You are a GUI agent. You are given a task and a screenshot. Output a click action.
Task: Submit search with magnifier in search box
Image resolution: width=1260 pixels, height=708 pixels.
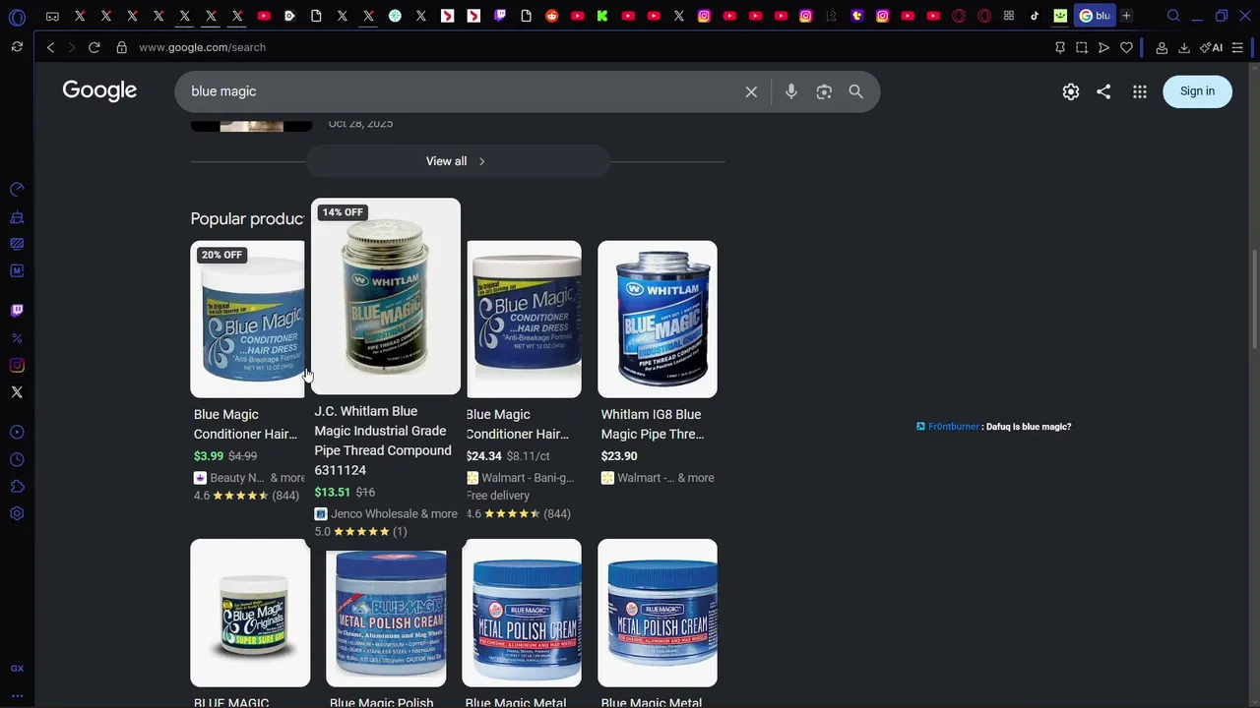click(x=855, y=91)
